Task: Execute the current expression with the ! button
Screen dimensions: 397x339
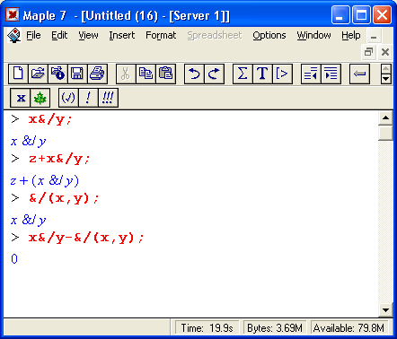Action: (88, 98)
